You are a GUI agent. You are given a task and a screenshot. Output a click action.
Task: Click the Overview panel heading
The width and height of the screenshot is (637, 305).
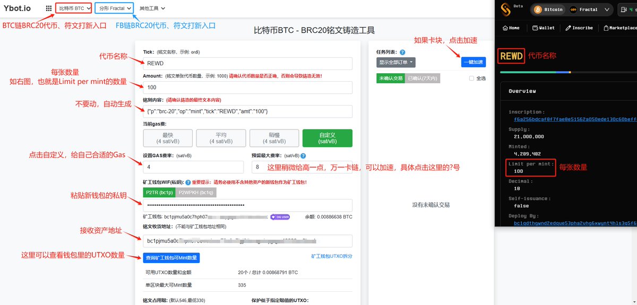pos(522,91)
